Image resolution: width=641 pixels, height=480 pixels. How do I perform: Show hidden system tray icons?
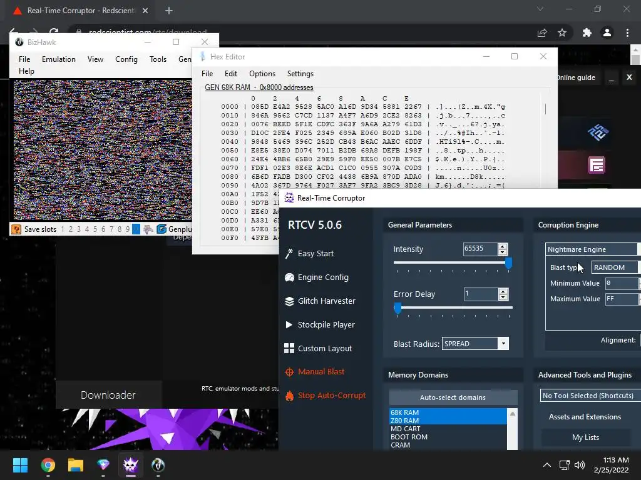pyautogui.click(x=546, y=465)
